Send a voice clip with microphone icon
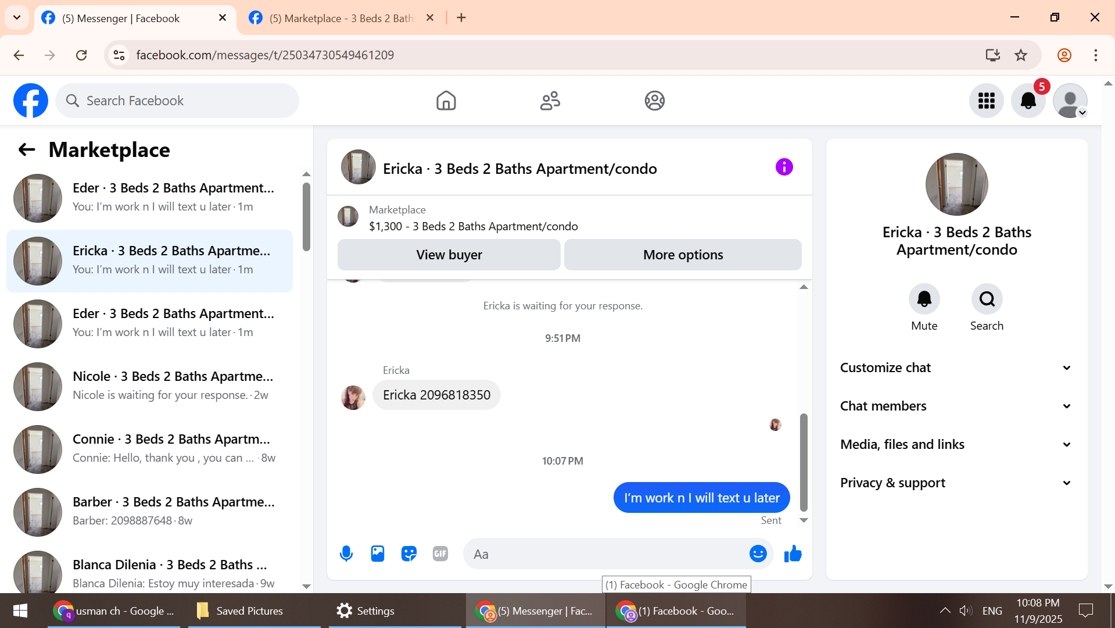1115x628 pixels. pos(346,554)
